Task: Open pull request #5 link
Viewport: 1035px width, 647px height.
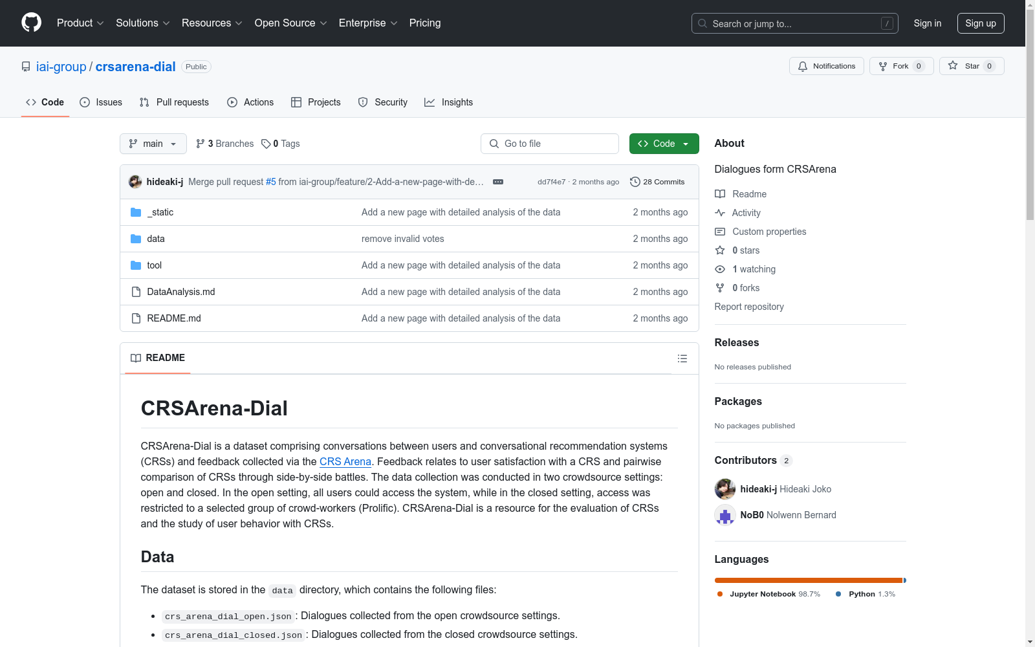Action: [271, 182]
